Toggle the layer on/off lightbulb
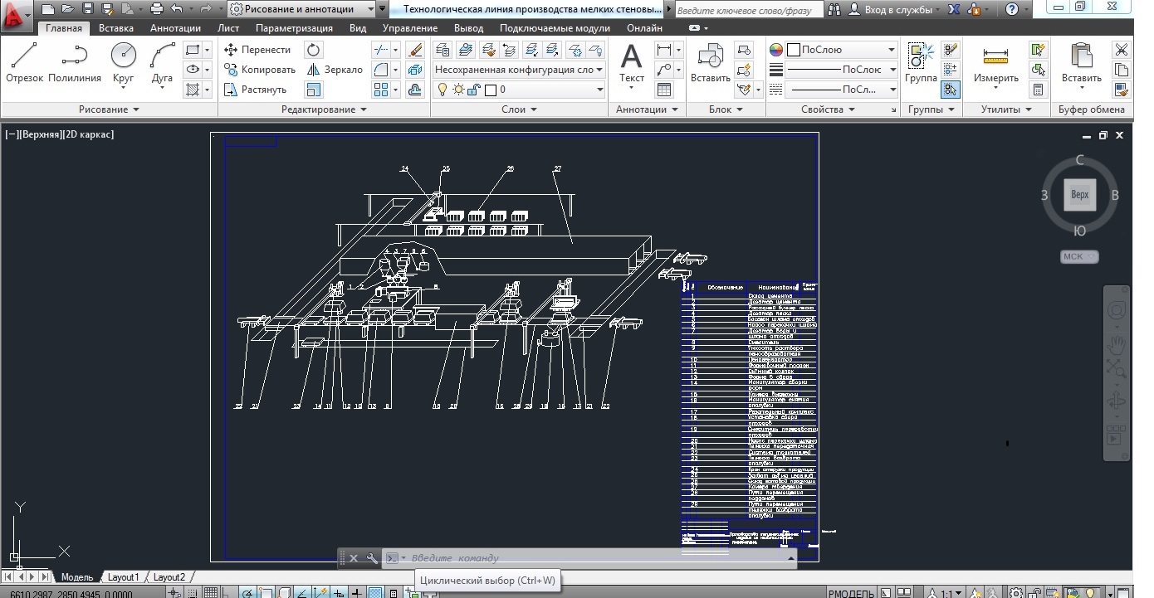 point(443,90)
